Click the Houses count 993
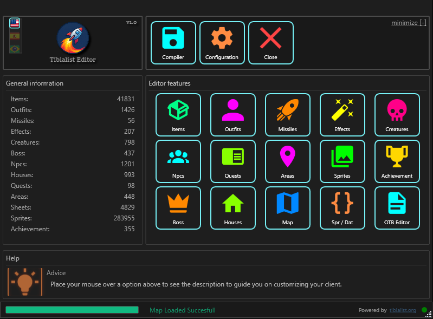This screenshot has width=433, height=319. click(x=129, y=175)
